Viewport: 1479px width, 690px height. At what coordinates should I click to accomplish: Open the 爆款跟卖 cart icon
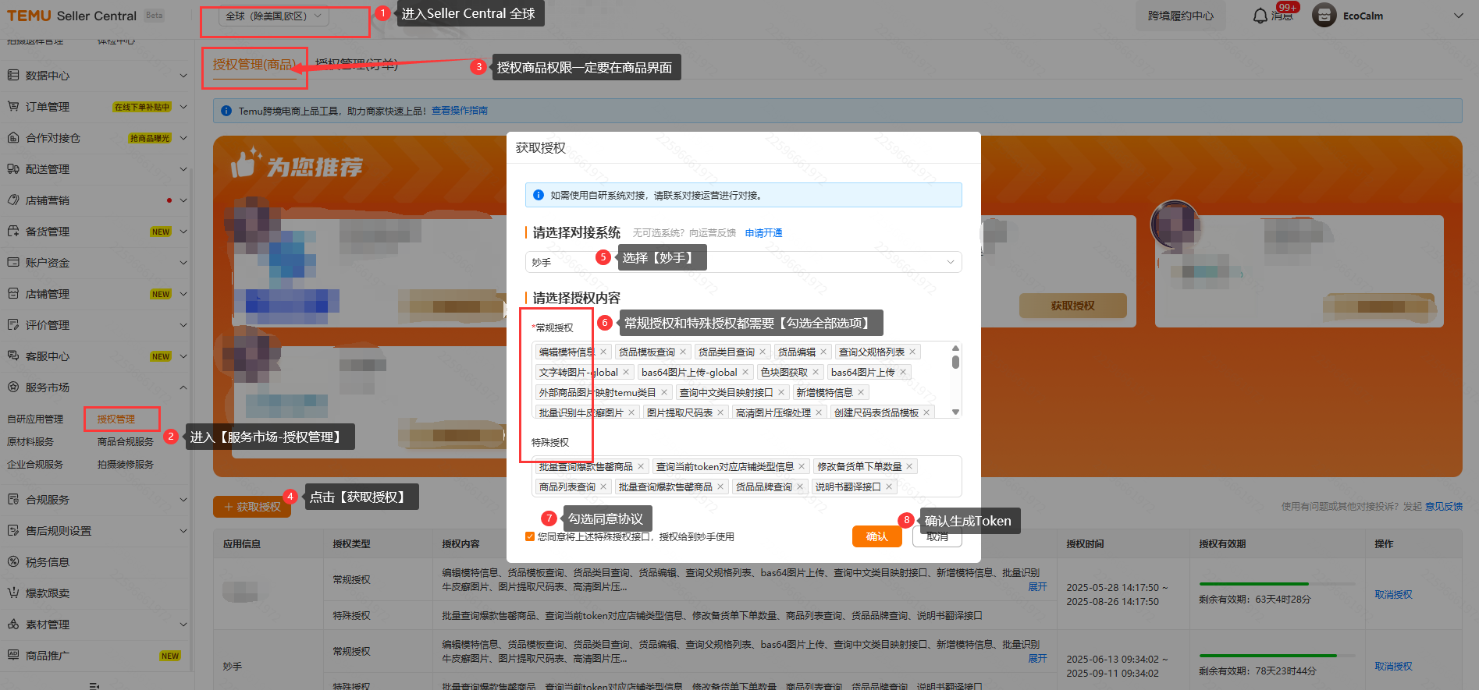pyautogui.click(x=13, y=593)
